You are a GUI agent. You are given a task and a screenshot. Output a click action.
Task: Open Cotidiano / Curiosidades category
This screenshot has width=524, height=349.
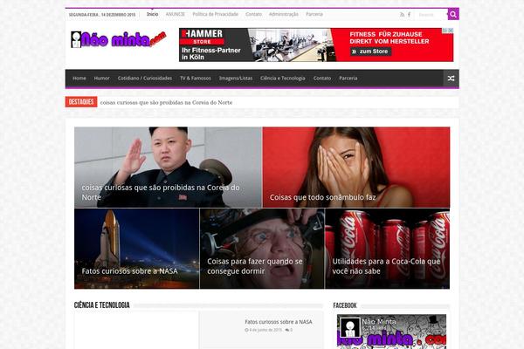[145, 79]
